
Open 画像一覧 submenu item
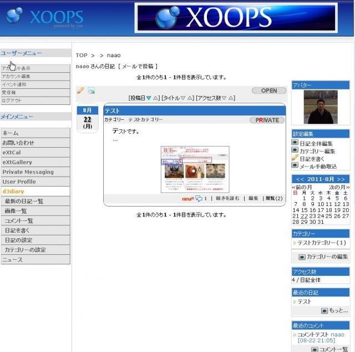(35, 211)
